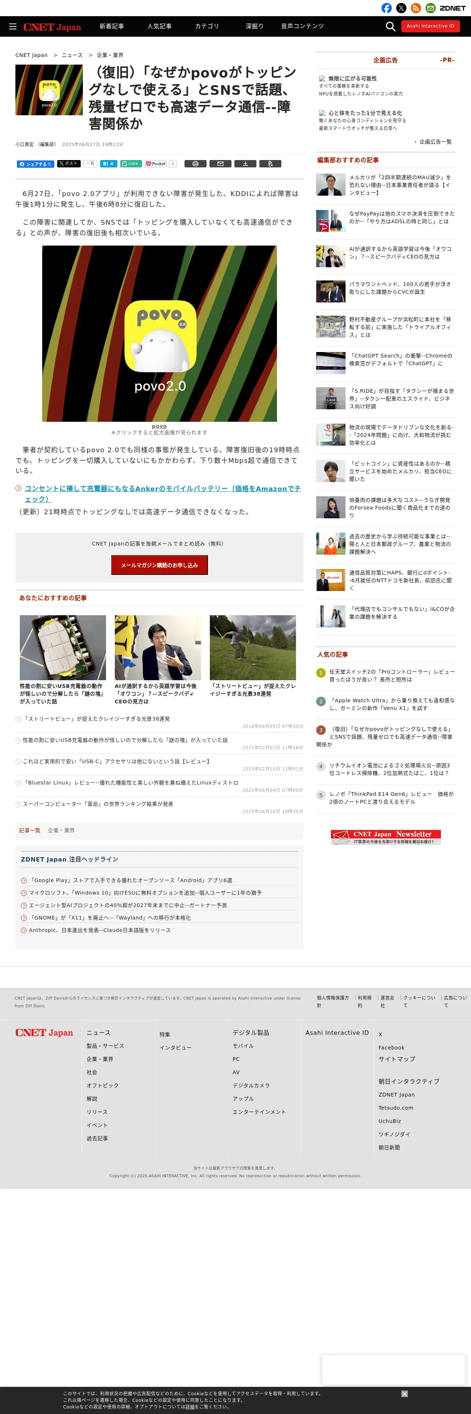Open the ZDNET logo link
The height and width of the screenshot is (1414, 471).
coord(452,8)
